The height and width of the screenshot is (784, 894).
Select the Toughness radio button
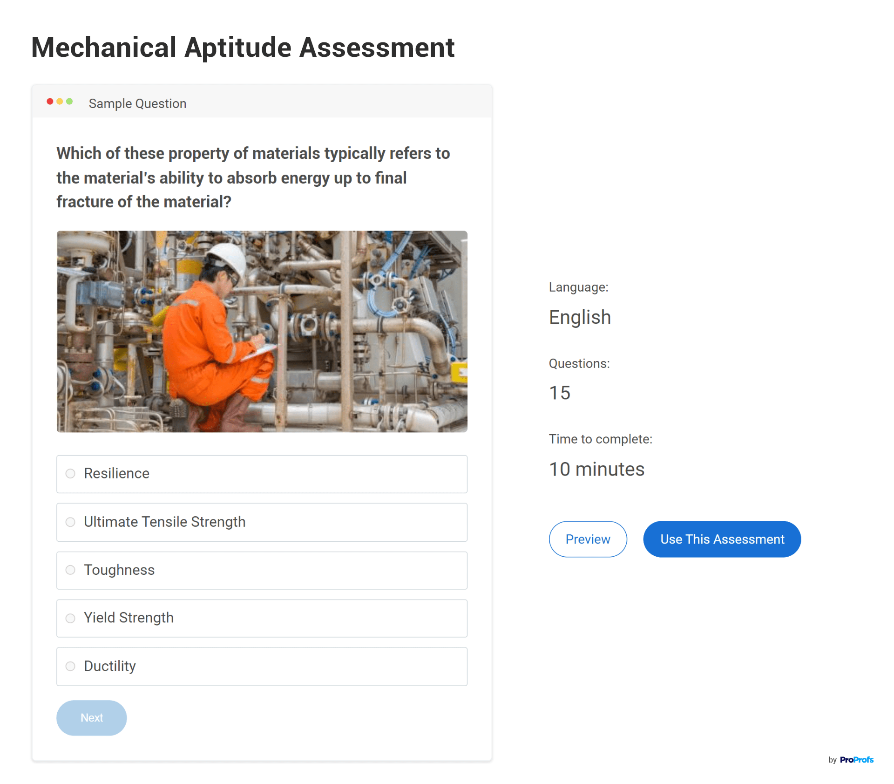pyautogui.click(x=70, y=570)
